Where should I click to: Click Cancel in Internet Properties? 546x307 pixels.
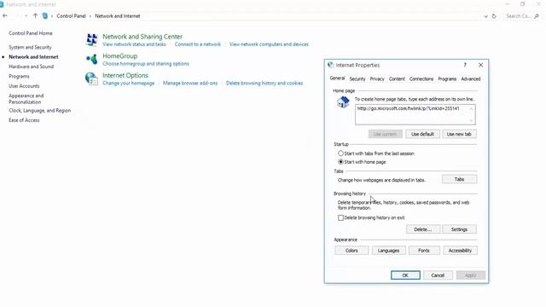(x=438, y=275)
